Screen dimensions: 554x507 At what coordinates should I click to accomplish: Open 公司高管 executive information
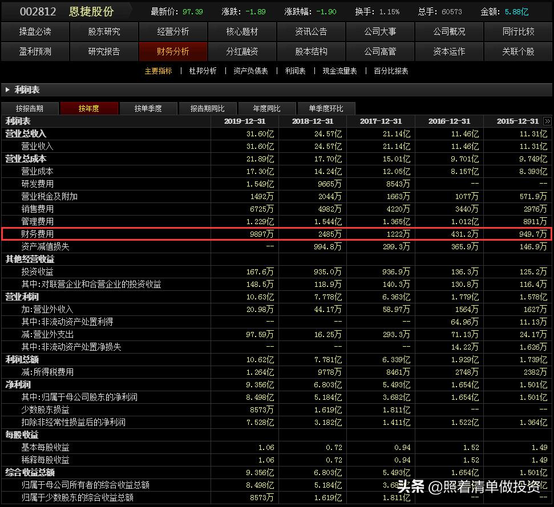pos(380,52)
